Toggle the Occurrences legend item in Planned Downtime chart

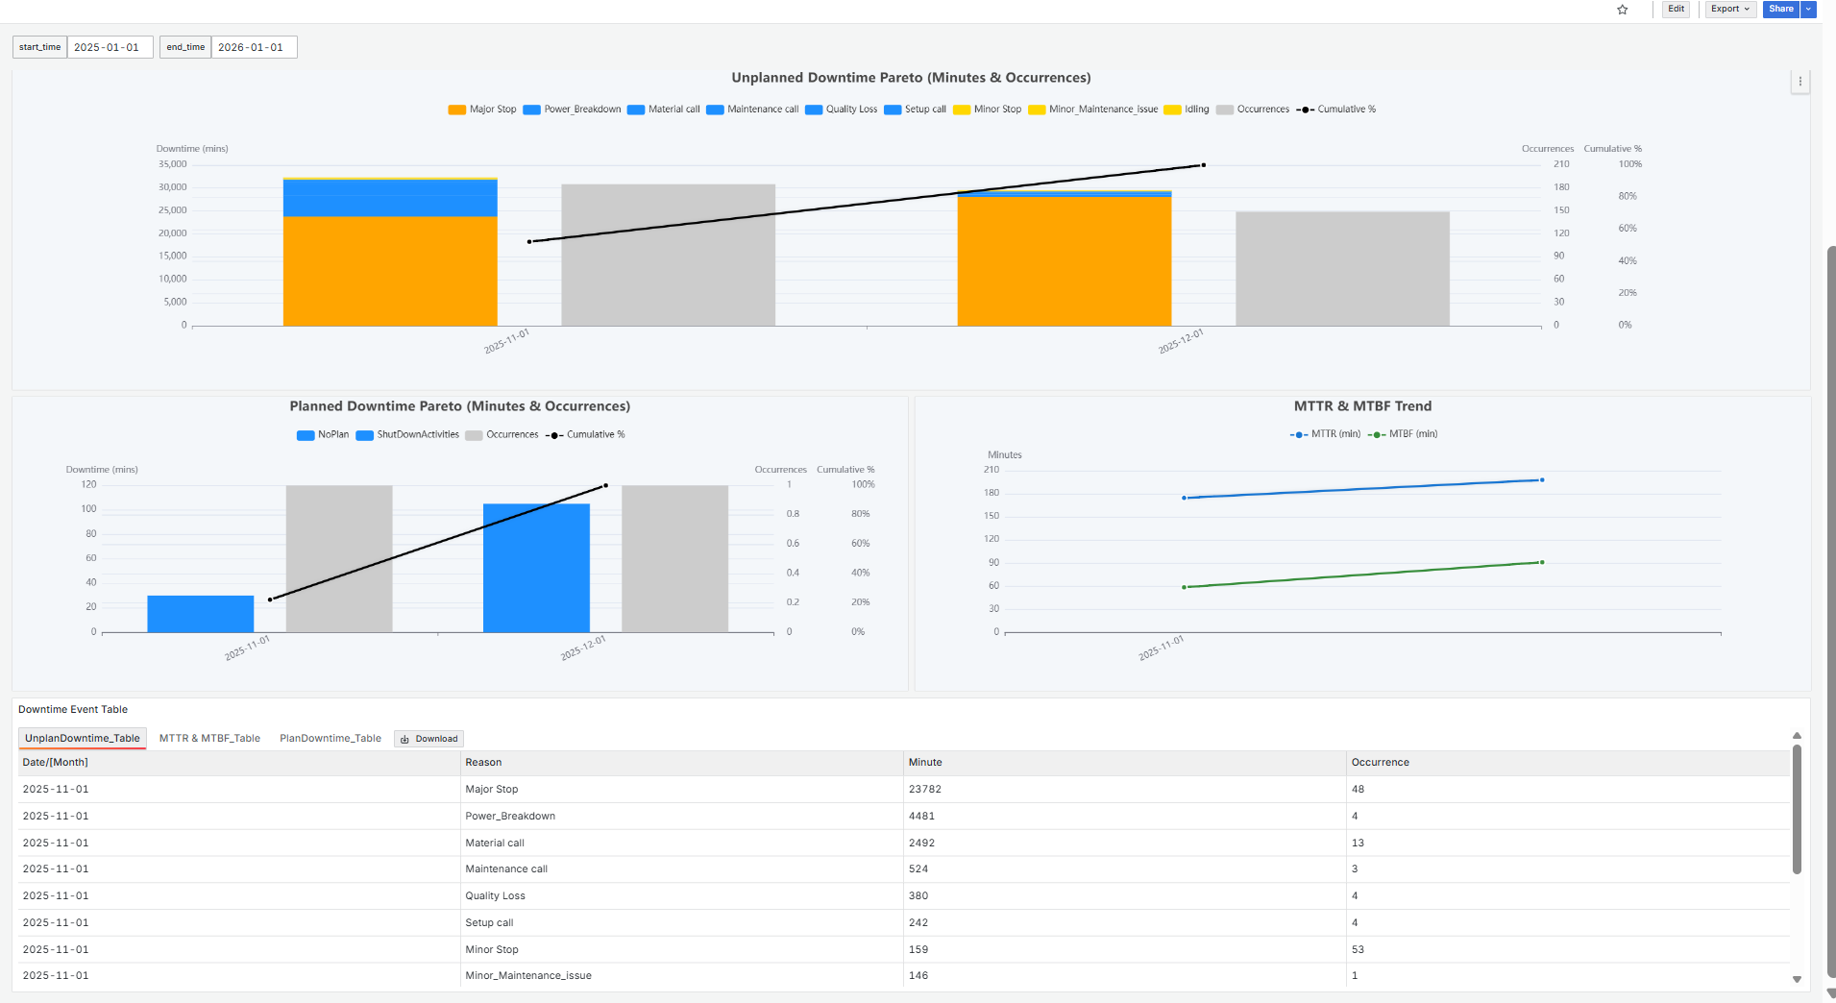tap(502, 435)
